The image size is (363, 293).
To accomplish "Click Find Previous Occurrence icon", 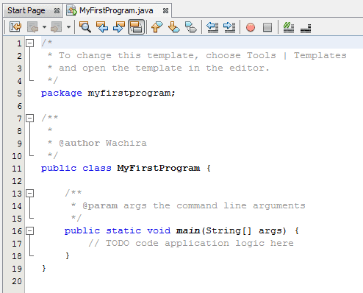I will pyautogui.click(x=102, y=27).
